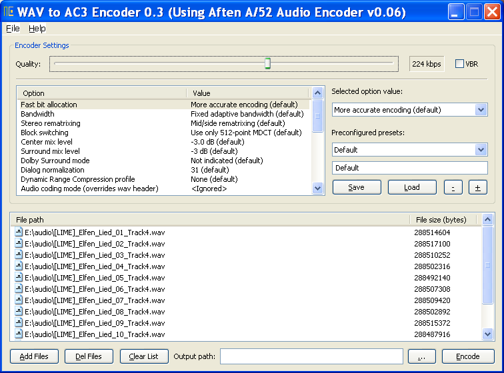Select Dynamic Range Compression profile row
504x373 pixels.
[163, 179]
